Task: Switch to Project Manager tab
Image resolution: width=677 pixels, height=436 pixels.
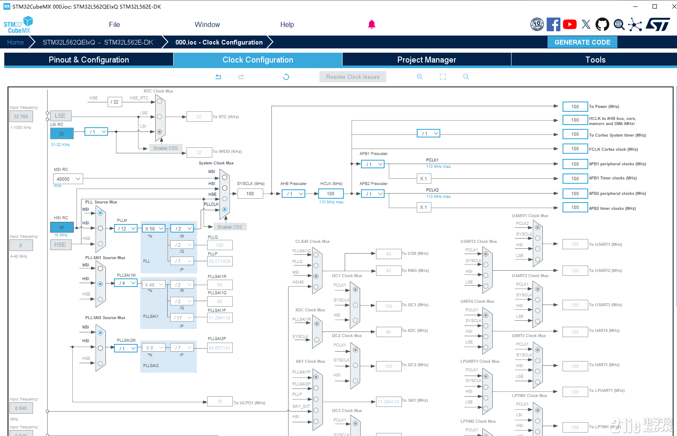Action: tap(427, 60)
